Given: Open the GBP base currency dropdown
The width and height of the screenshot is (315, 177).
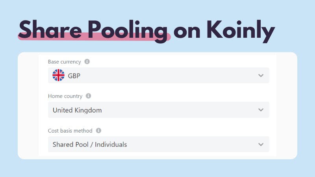Looking at the screenshot, I should (x=159, y=75).
